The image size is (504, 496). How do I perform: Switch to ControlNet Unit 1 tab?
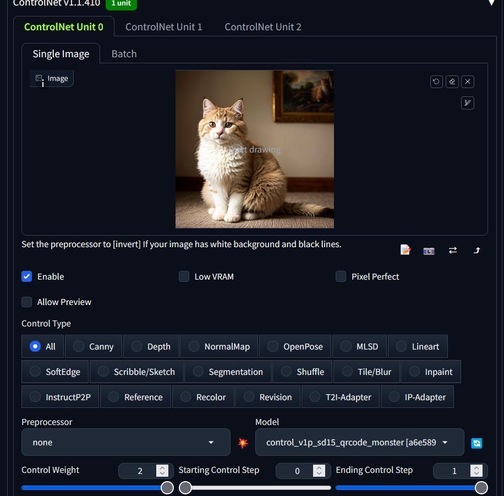coord(163,26)
